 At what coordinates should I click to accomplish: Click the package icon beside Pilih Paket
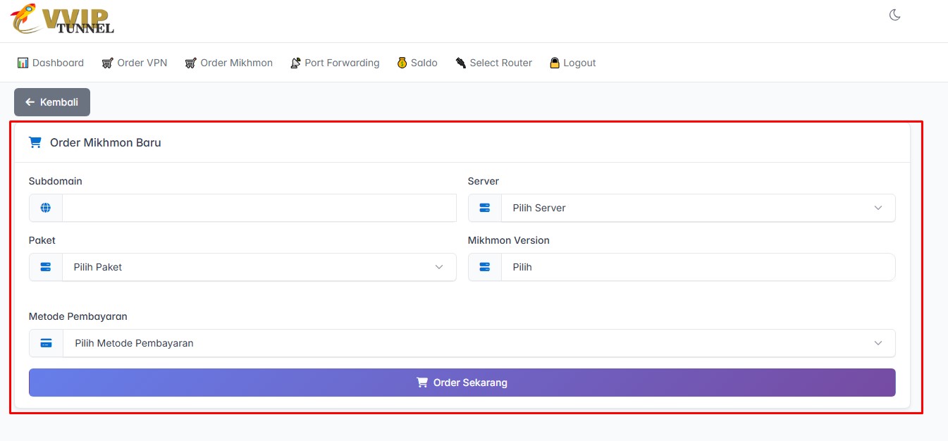46,267
